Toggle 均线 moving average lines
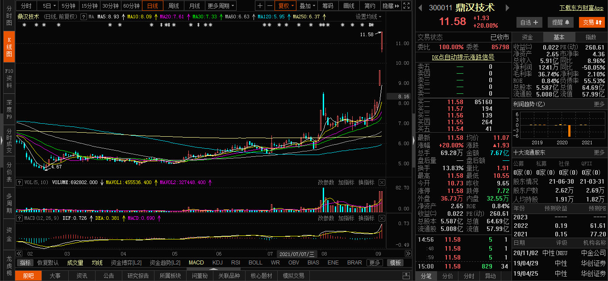 97,263
